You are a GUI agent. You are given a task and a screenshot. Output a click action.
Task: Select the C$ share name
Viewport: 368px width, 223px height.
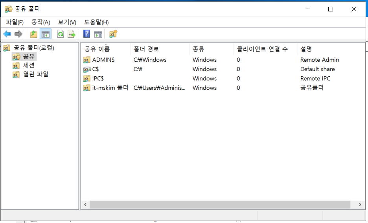pos(96,69)
